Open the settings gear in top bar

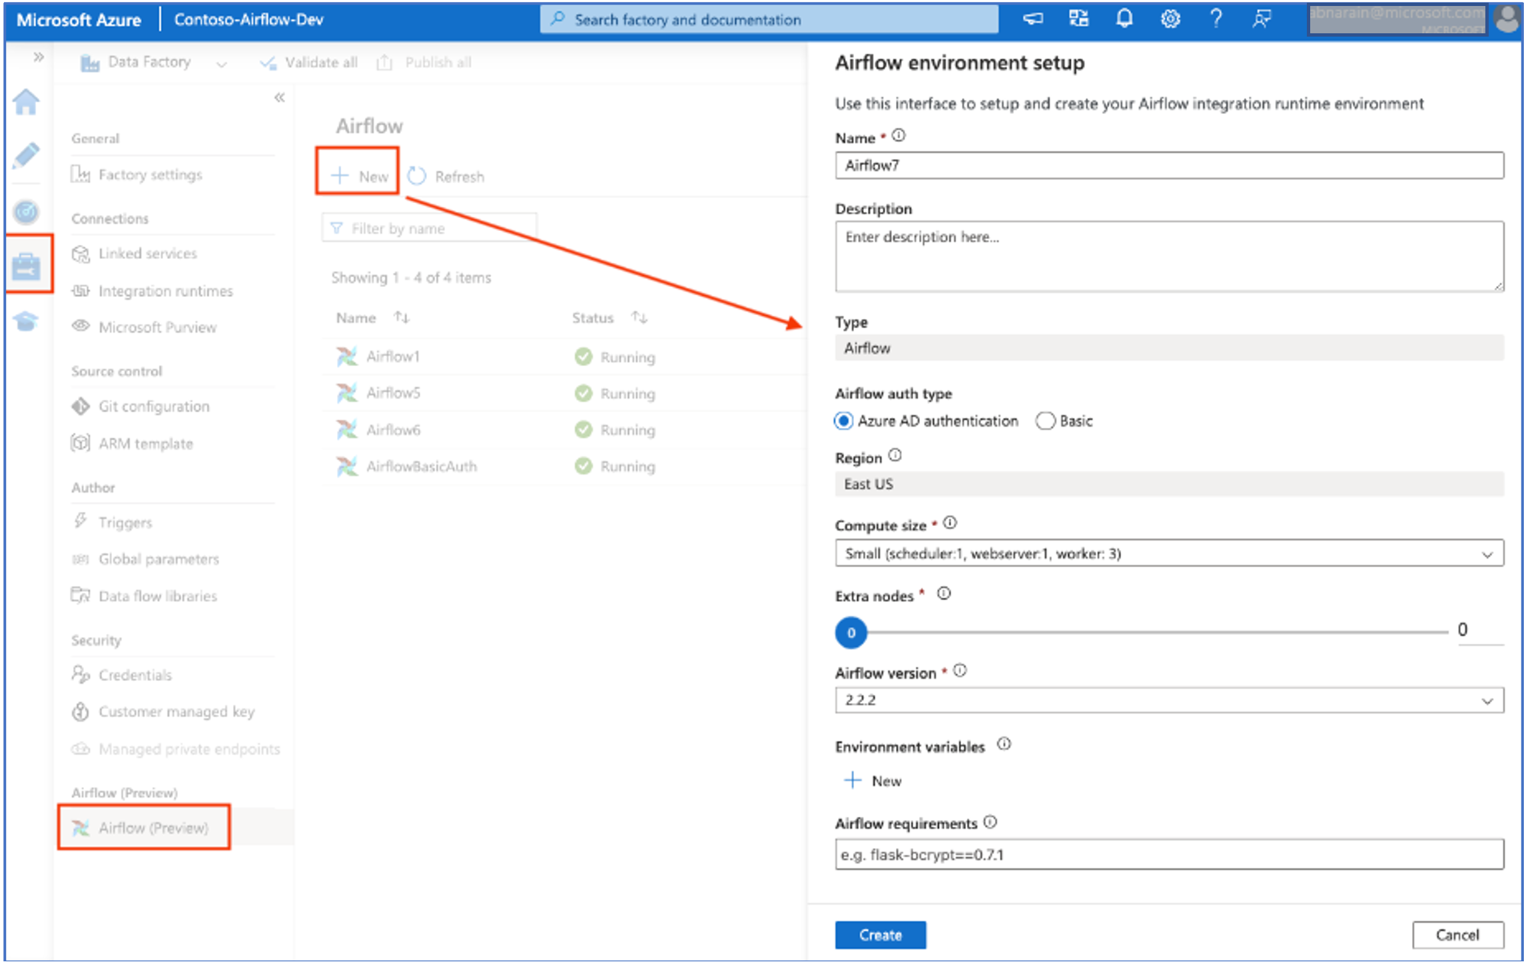pos(1170,19)
